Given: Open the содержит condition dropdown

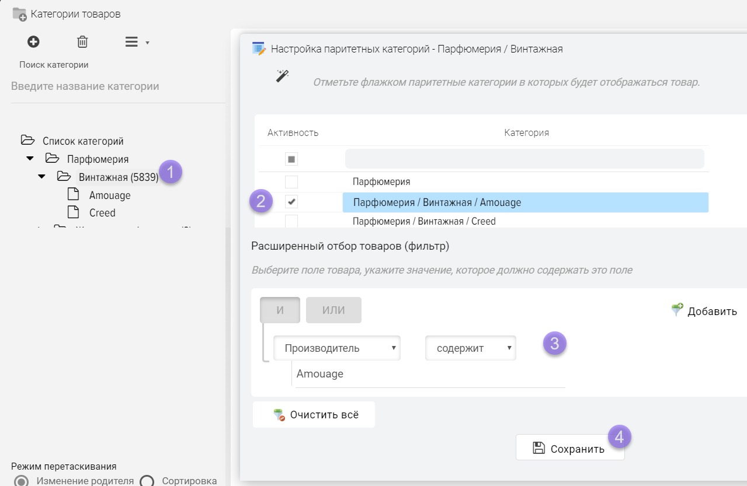Looking at the screenshot, I should point(470,348).
